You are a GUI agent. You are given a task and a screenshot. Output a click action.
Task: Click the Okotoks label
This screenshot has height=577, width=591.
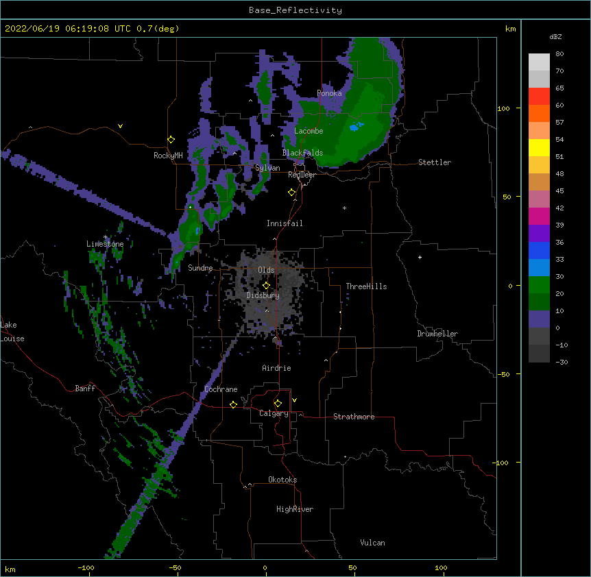click(282, 480)
